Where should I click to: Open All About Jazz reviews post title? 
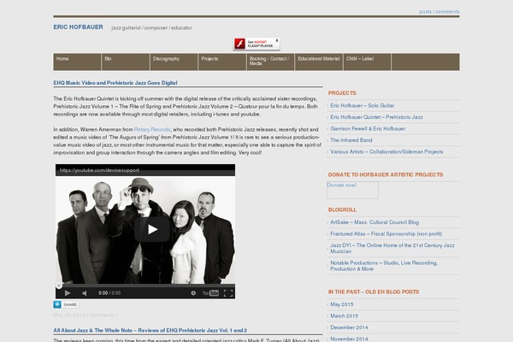tap(150, 331)
